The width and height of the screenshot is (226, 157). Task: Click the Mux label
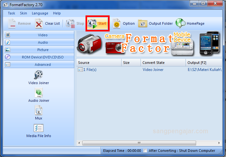coord(39,118)
